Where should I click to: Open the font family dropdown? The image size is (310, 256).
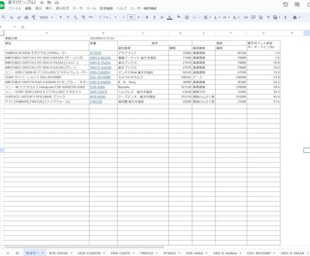[108, 18]
